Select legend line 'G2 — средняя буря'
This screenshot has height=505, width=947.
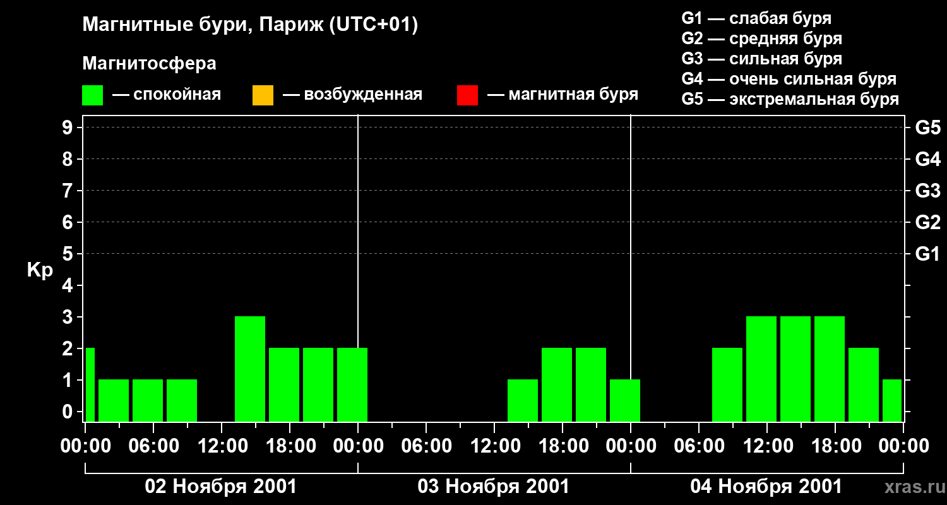(762, 39)
